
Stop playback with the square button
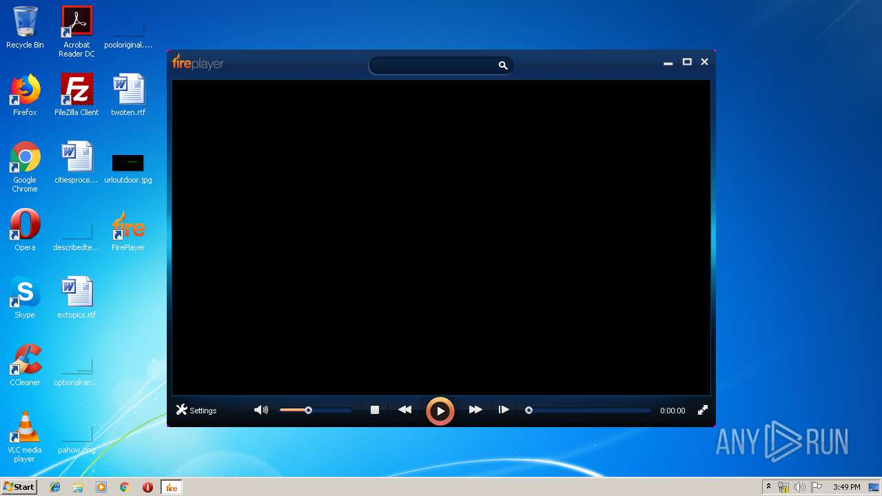click(x=375, y=410)
